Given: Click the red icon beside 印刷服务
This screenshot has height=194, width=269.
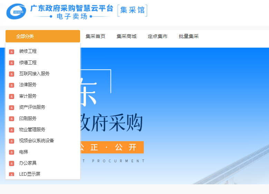Looking at the screenshot, I should click(11, 119).
